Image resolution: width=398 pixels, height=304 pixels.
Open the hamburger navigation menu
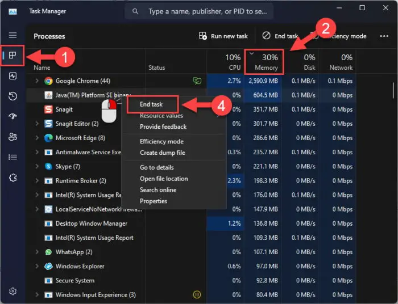[13, 35]
